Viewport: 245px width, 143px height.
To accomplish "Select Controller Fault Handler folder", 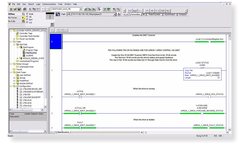I will point(29,36).
